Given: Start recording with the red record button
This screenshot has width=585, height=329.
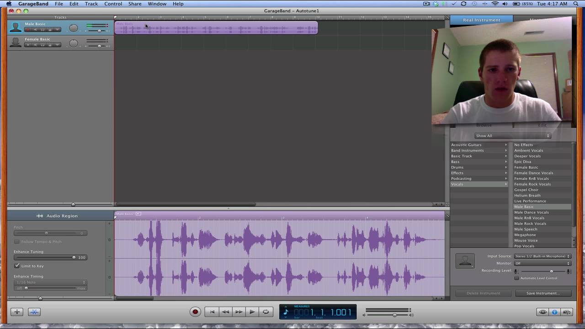Looking at the screenshot, I should tap(195, 312).
